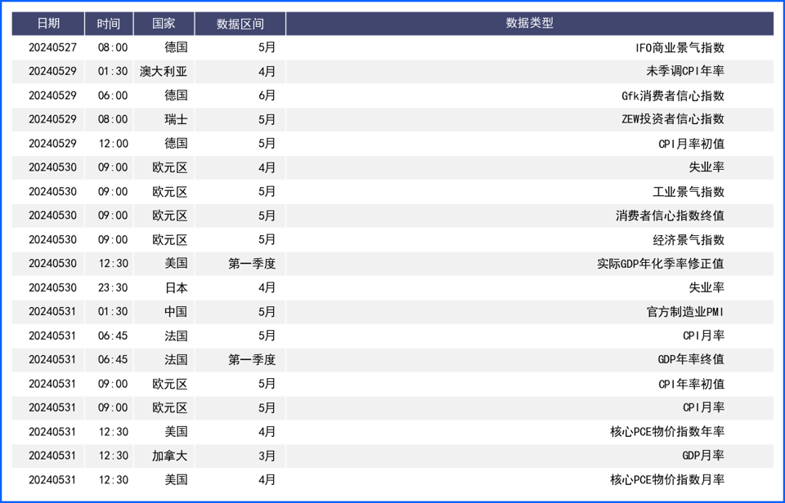Click time 01:30 in the 中国 row
785x503 pixels.
pyautogui.click(x=113, y=311)
